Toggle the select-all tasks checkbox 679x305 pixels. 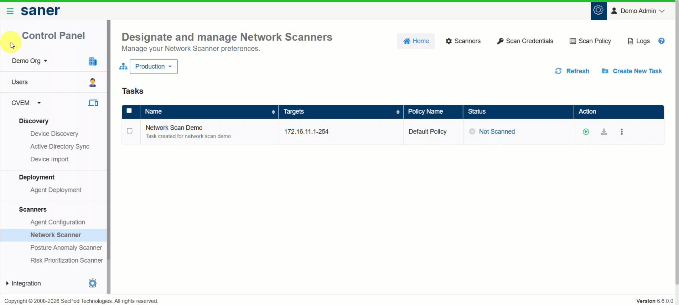(x=129, y=111)
